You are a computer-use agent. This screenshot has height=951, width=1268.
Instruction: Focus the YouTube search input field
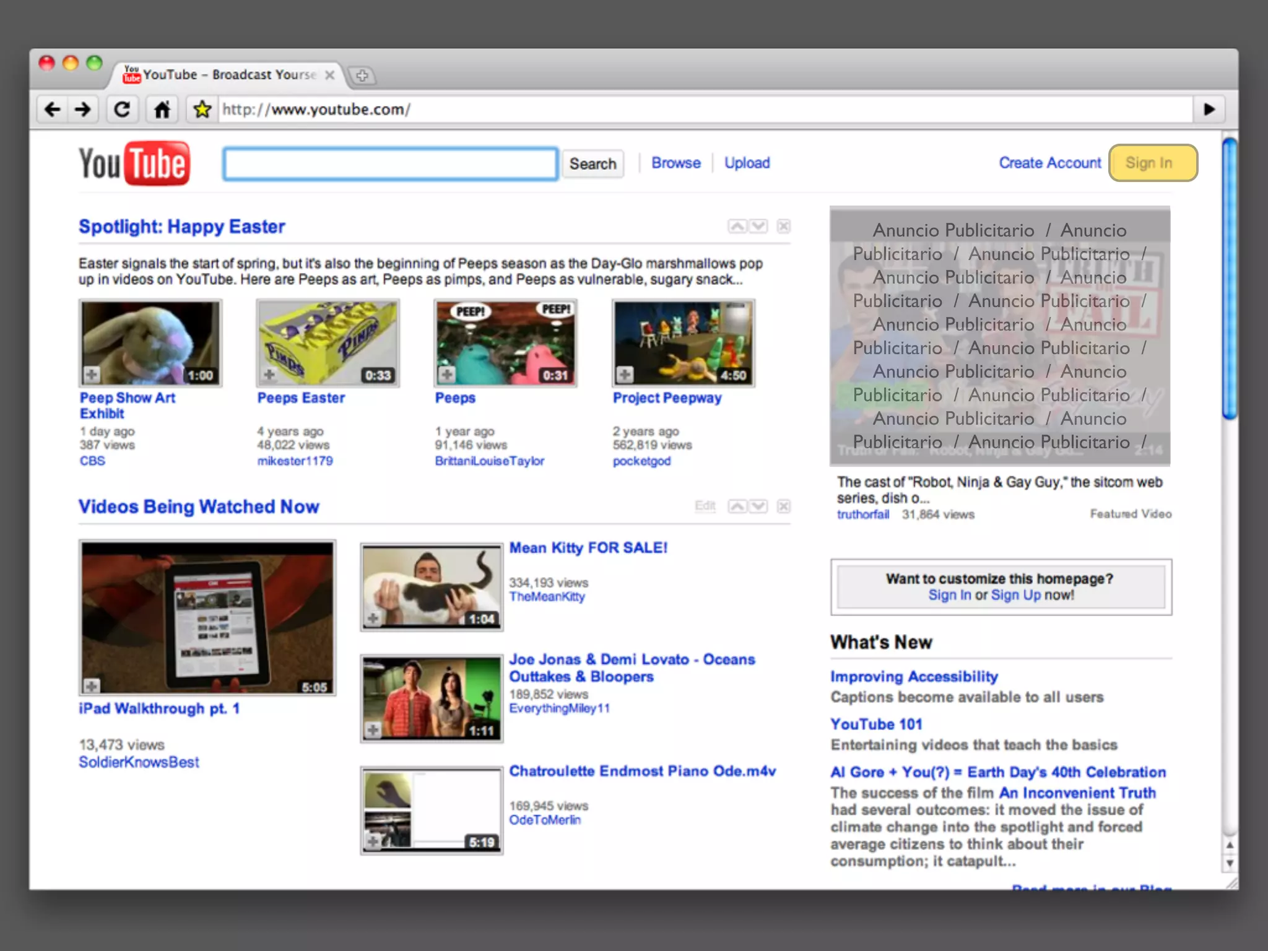point(390,164)
